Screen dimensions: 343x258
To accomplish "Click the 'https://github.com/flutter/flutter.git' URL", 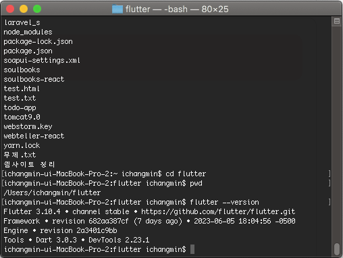I will tap(218, 211).
